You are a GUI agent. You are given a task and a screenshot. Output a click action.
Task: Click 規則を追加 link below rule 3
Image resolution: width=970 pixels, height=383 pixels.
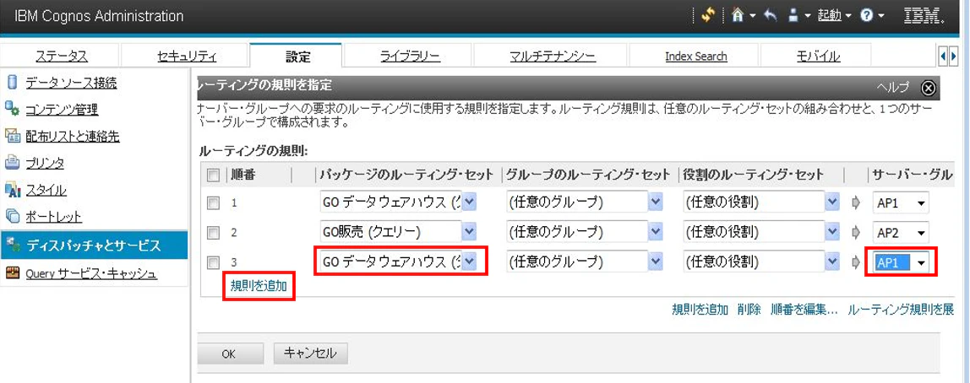click(x=259, y=286)
